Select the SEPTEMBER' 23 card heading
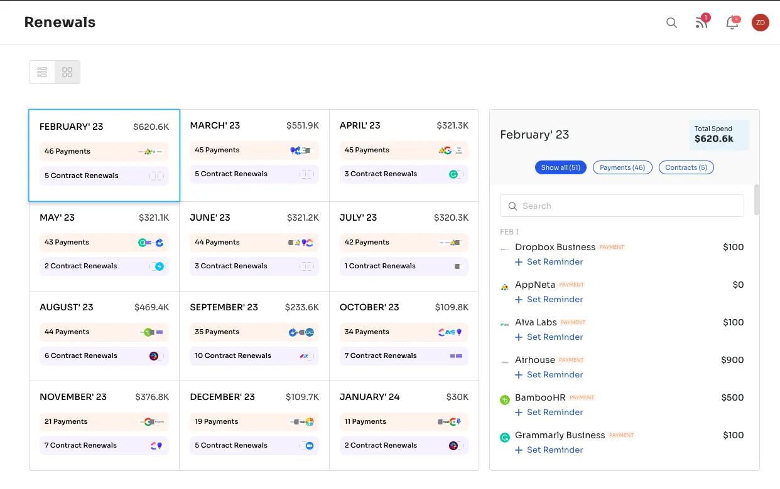 coord(224,307)
